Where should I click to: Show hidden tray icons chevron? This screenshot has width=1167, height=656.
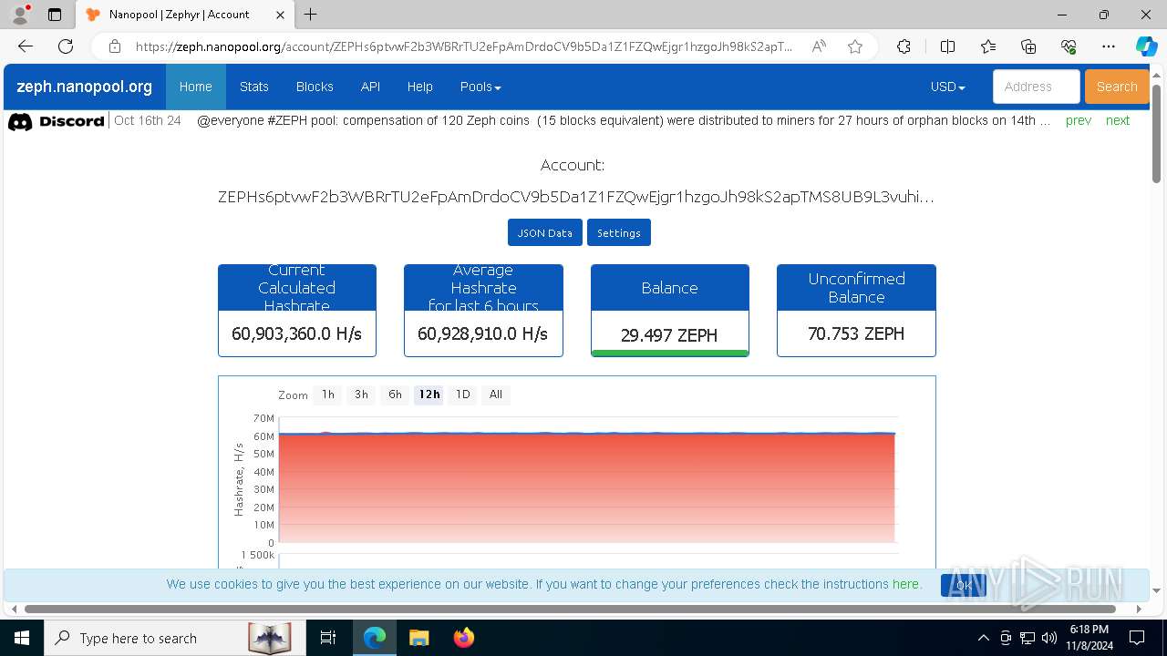pyautogui.click(x=983, y=638)
